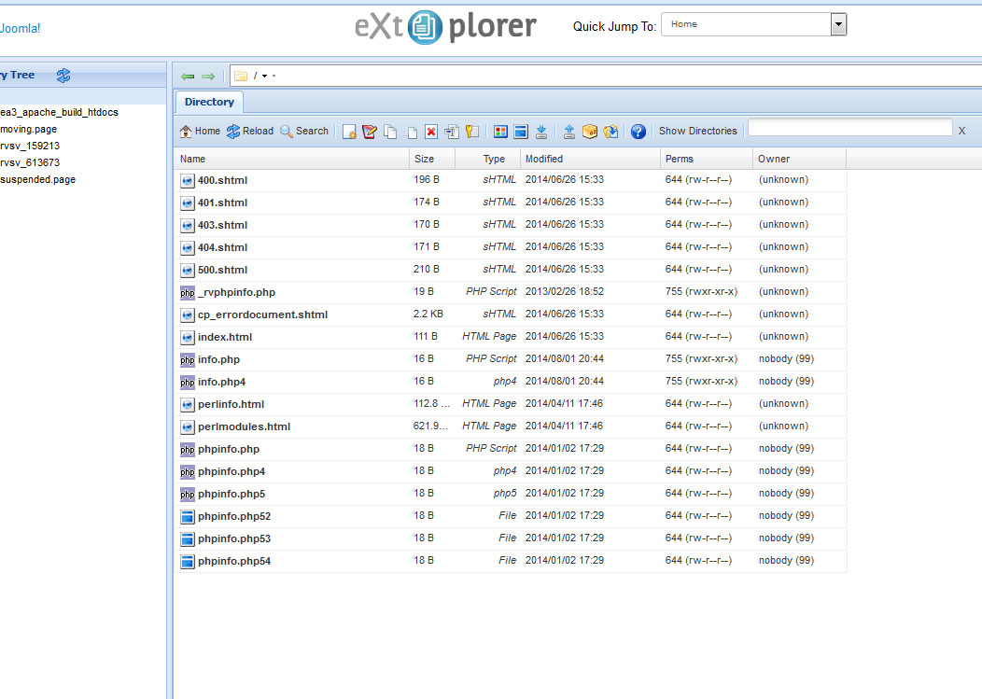The image size is (982, 699).
Task: Click the Reload button
Action: [x=250, y=132]
